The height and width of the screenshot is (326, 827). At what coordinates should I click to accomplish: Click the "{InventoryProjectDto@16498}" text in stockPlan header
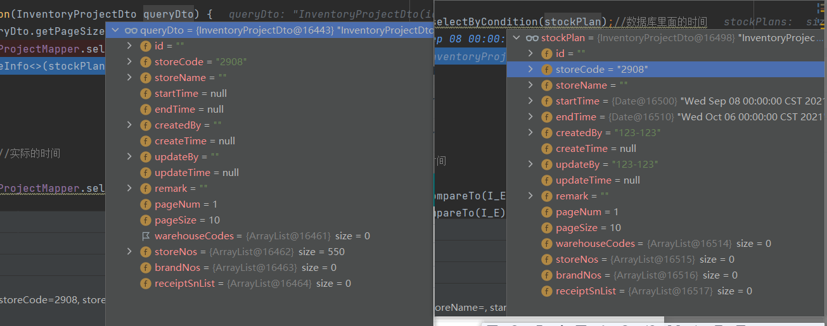(x=667, y=38)
